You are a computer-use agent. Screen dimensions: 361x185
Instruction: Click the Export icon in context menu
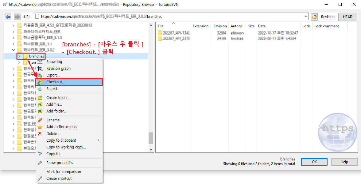(40, 75)
